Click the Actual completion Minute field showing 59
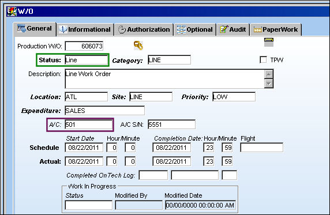330x215 pixels. [x=227, y=161]
